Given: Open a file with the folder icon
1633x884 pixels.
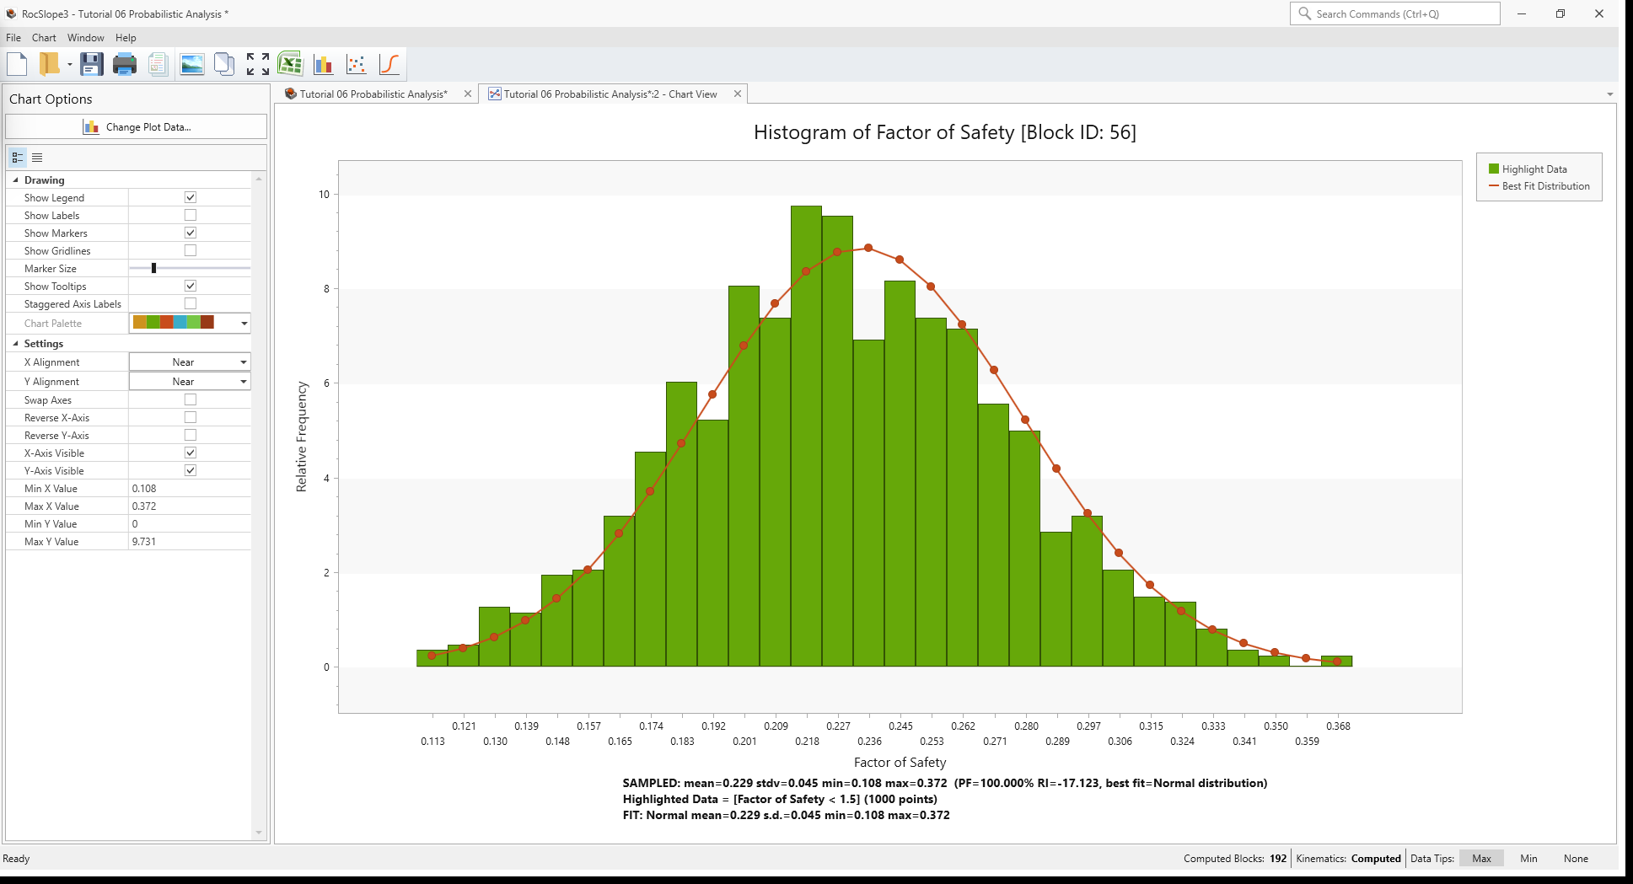Looking at the screenshot, I should point(50,64).
